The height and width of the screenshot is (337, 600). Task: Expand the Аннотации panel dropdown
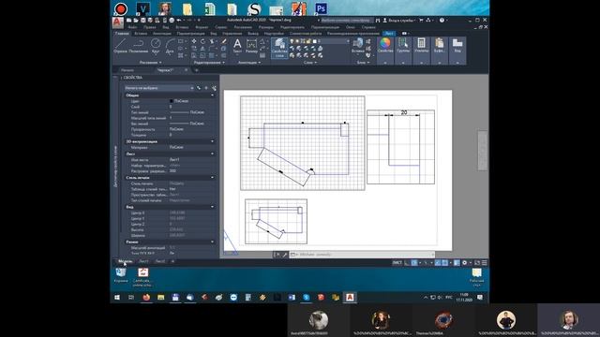pos(249,63)
